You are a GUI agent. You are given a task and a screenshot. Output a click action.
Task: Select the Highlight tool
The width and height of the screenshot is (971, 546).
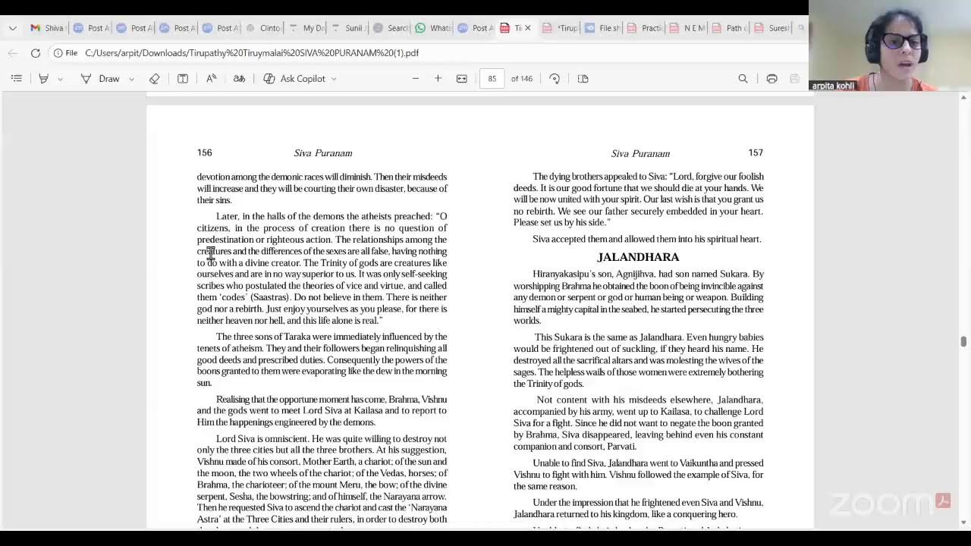click(x=43, y=78)
